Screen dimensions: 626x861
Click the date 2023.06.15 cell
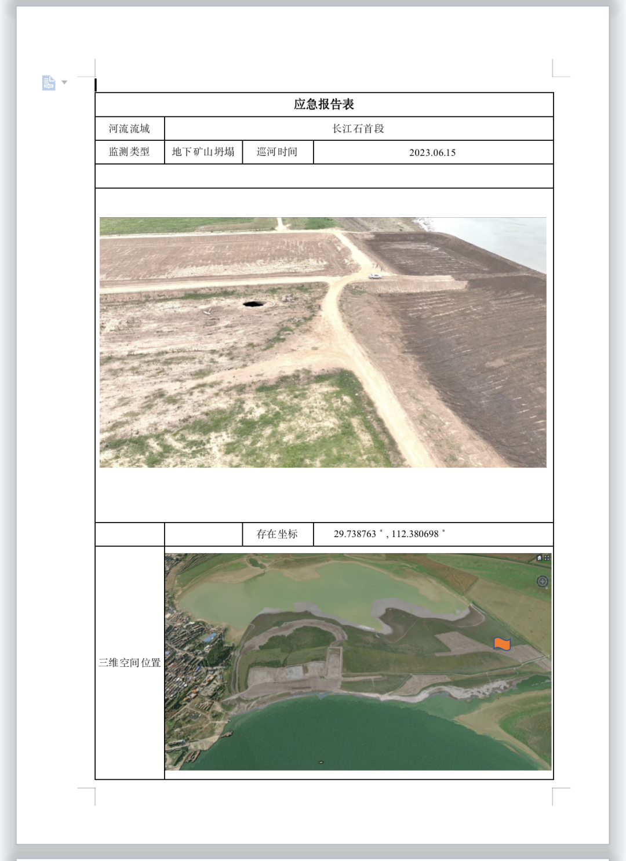pos(432,152)
